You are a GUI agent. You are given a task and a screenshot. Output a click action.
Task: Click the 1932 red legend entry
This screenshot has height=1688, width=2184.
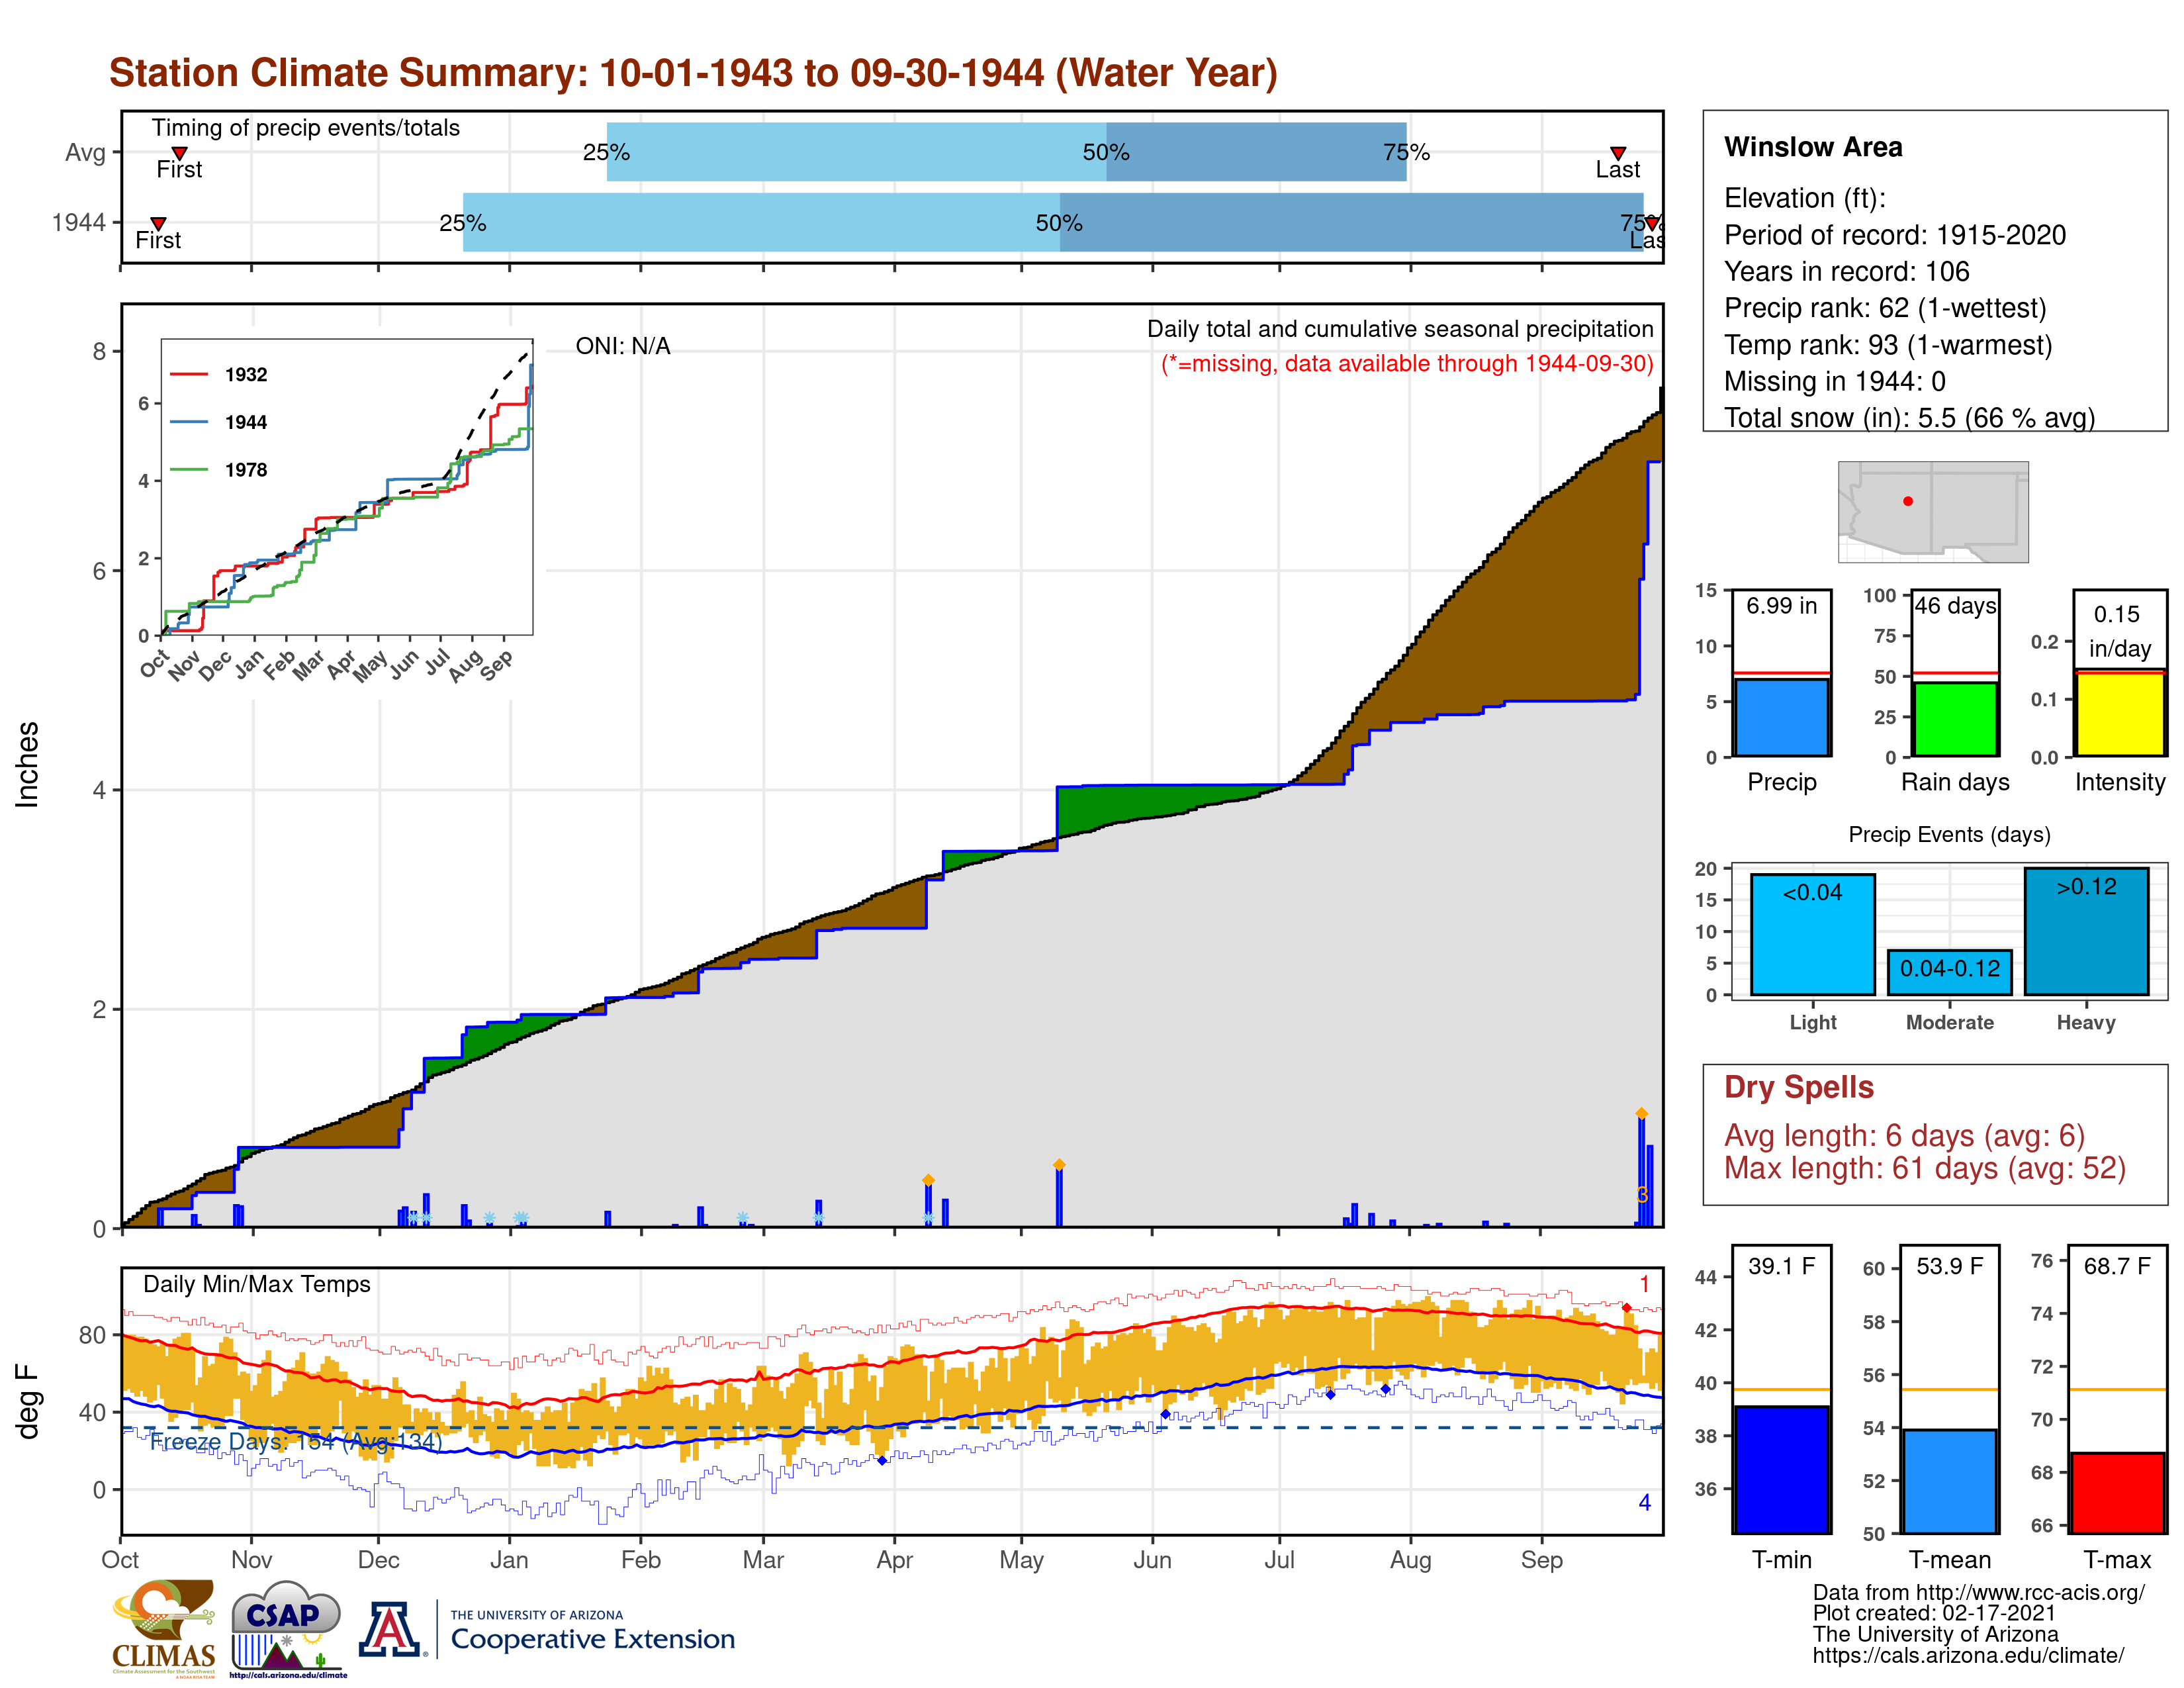pyautogui.click(x=219, y=374)
